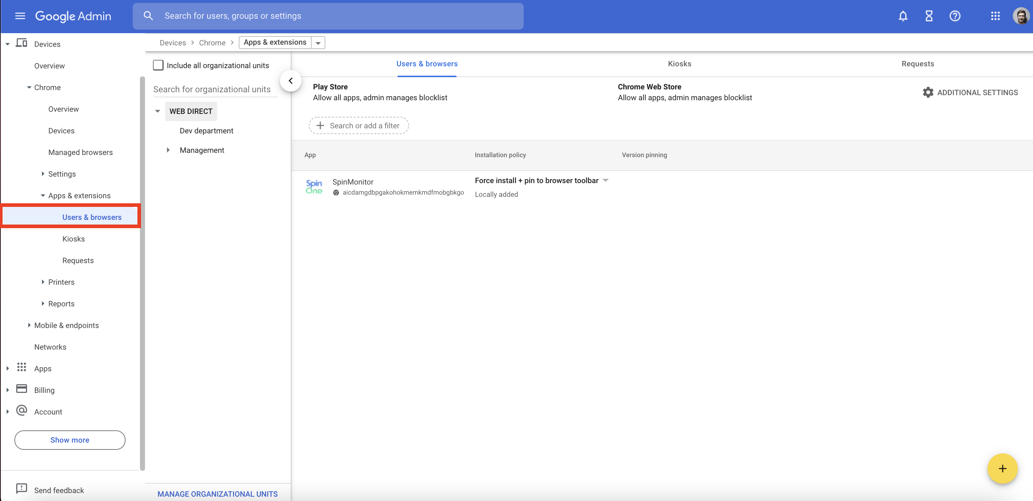Click the yellow add app button
This screenshot has width=1033, height=501.
pyautogui.click(x=1002, y=469)
